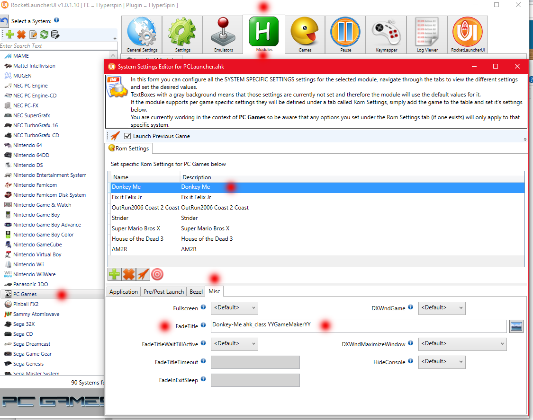The height and width of the screenshot is (420, 533).
Task: Click the Emulators joystick icon
Action: coord(223,32)
